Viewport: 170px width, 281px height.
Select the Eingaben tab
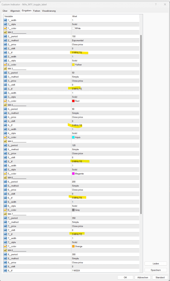(x=26, y=11)
